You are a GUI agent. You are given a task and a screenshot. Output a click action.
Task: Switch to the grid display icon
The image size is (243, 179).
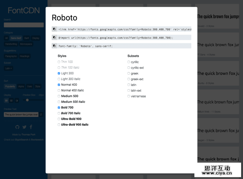[x=6, y=101]
